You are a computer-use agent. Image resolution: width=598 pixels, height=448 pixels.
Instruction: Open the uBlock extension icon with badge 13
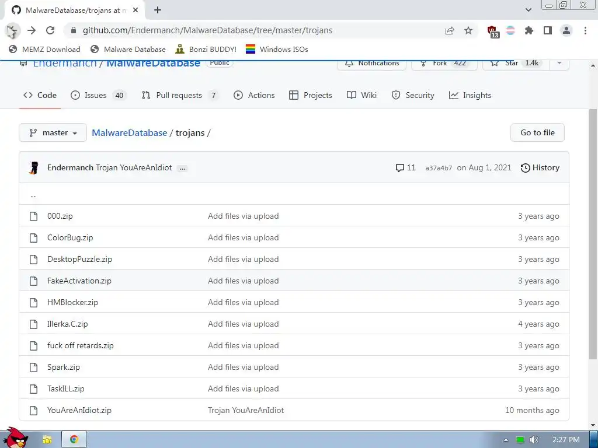(x=493, y=32)
